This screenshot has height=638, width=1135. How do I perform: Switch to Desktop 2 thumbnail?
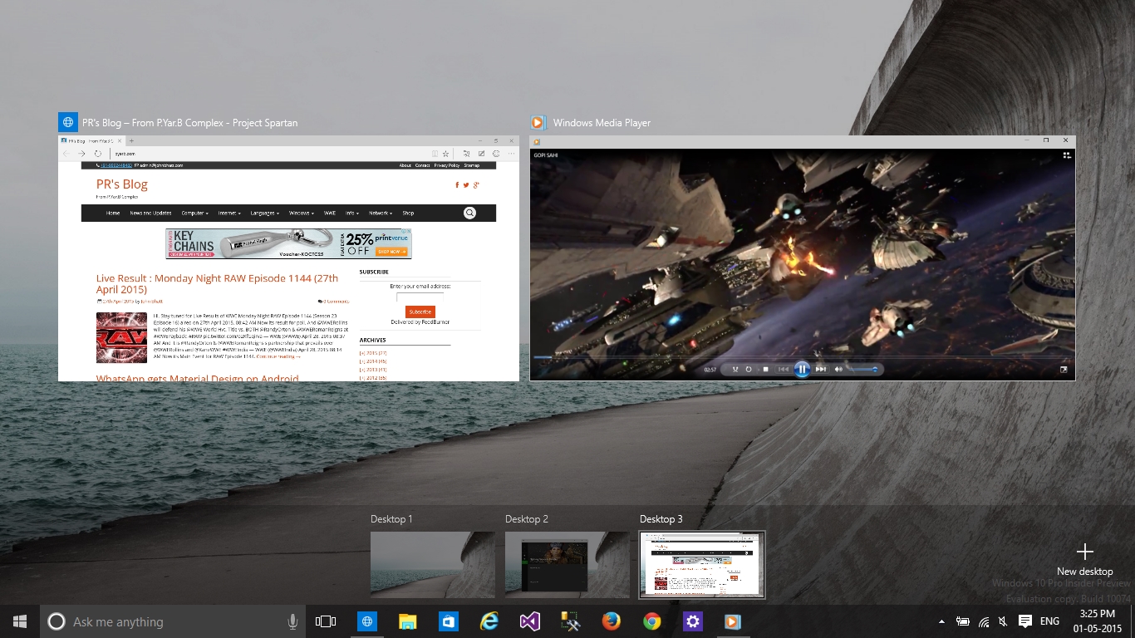coord(567,565)
